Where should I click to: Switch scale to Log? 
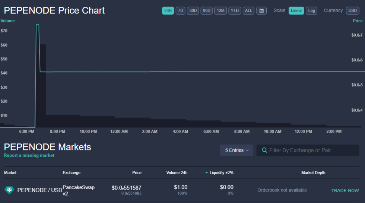[x=311, y=10]
